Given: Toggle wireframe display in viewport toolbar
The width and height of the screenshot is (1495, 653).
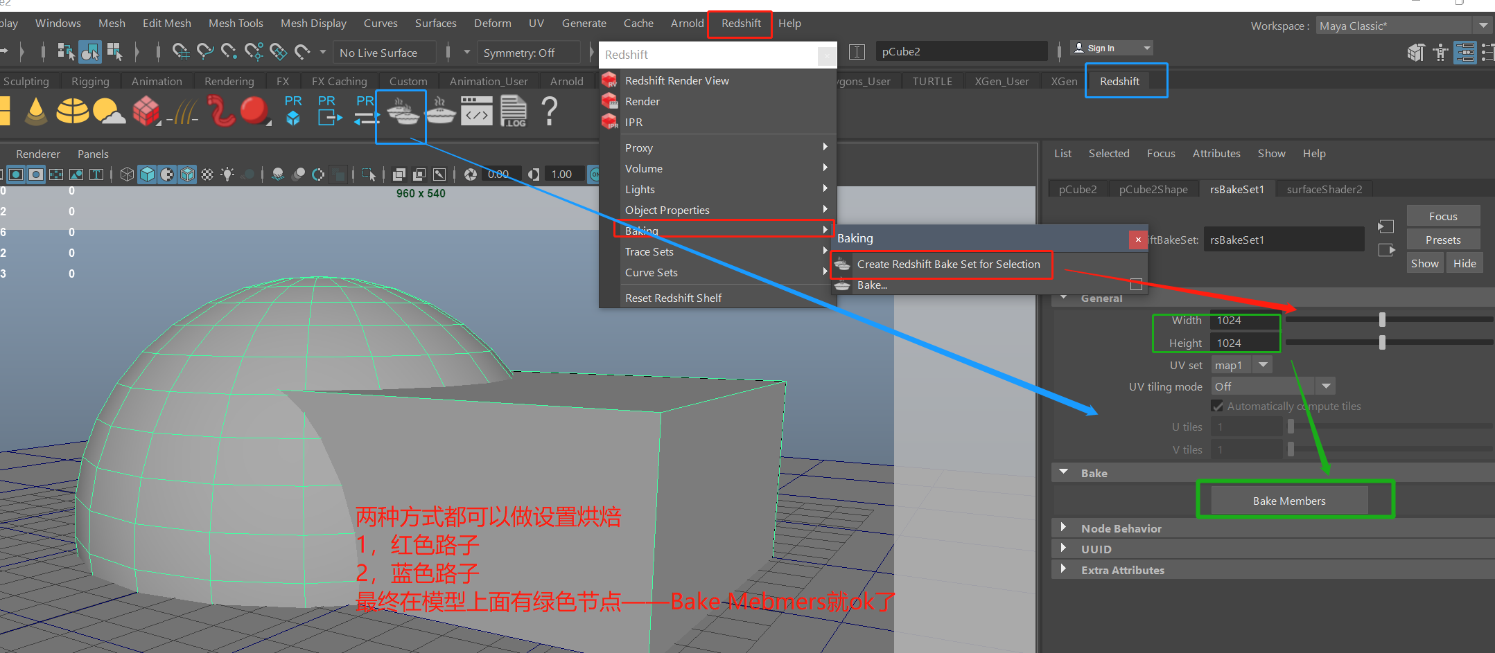Looking at the screenshot, I should 127,175.
